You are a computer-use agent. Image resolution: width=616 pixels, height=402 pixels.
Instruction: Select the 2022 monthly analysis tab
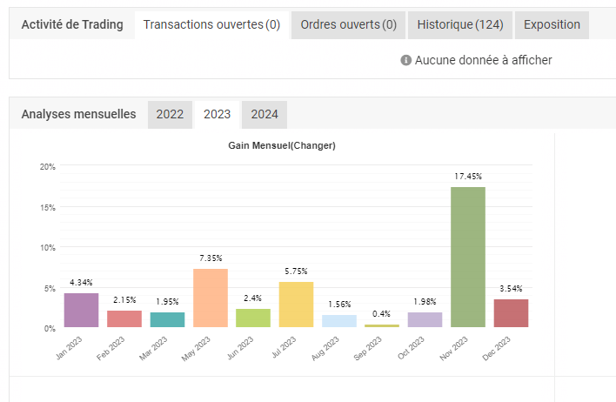click(x=170, y=114)
